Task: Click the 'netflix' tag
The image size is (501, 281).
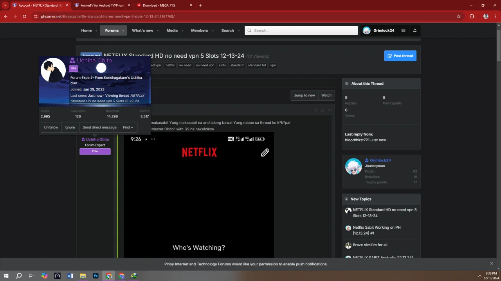Action: [170, 65]
